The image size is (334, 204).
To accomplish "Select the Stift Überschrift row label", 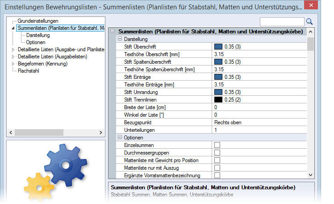I will click(x=140, y=46).
